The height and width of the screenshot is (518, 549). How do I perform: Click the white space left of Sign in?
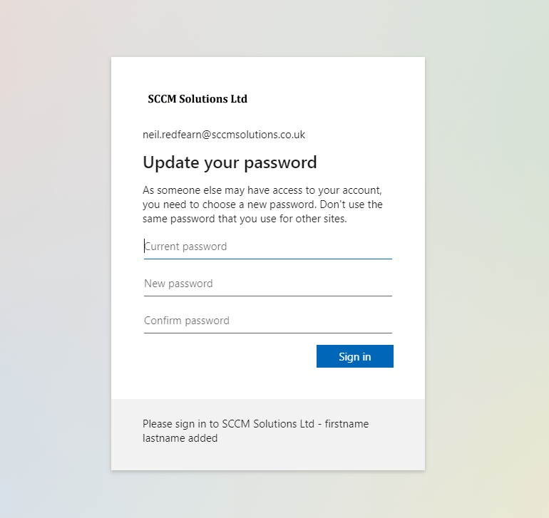(228, 356)
